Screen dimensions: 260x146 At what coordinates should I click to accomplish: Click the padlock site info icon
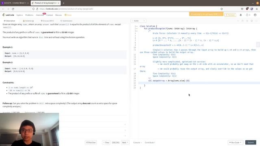pyautogui.click(x=37, y=9)
